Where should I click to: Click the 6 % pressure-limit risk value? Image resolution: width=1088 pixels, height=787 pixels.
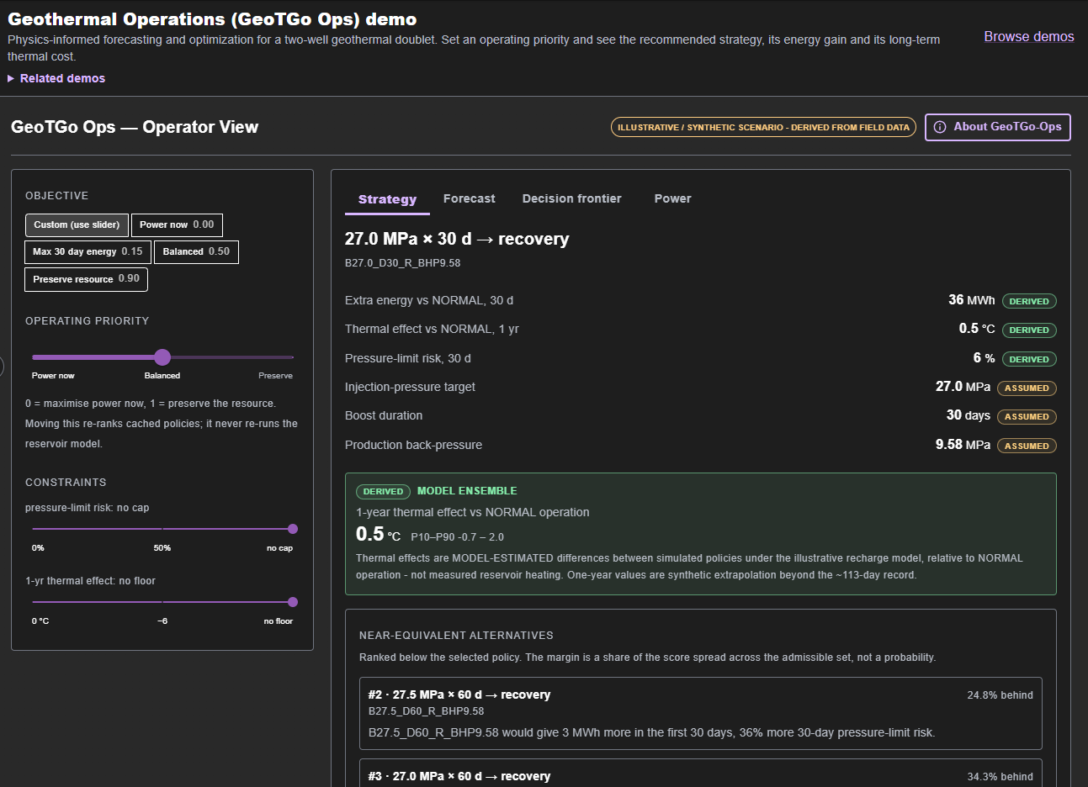pyautogui.click(x=984, y=358)
